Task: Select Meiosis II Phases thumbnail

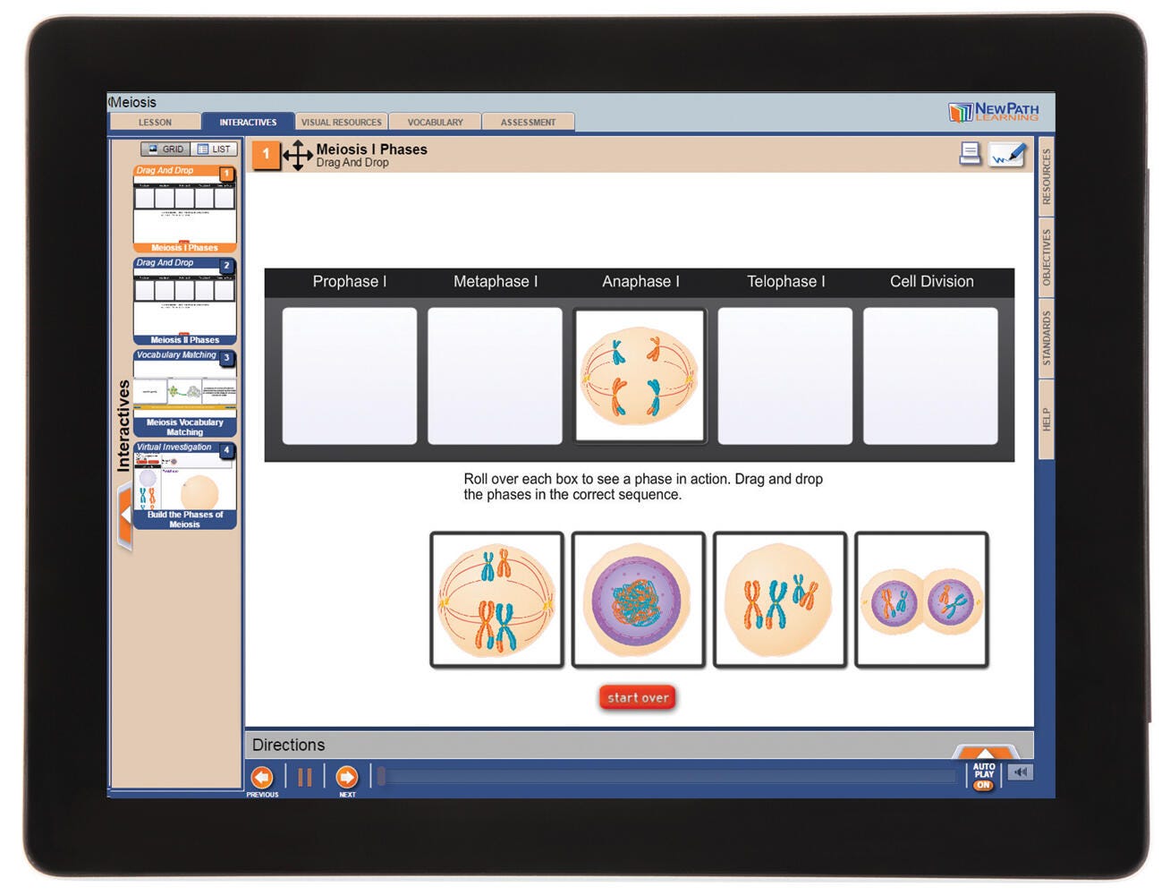Action: tap(185, 302)
